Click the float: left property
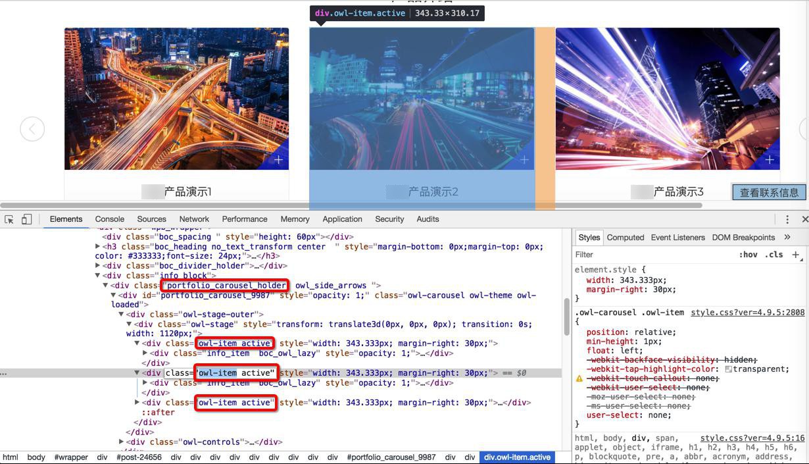 point(614,351)
